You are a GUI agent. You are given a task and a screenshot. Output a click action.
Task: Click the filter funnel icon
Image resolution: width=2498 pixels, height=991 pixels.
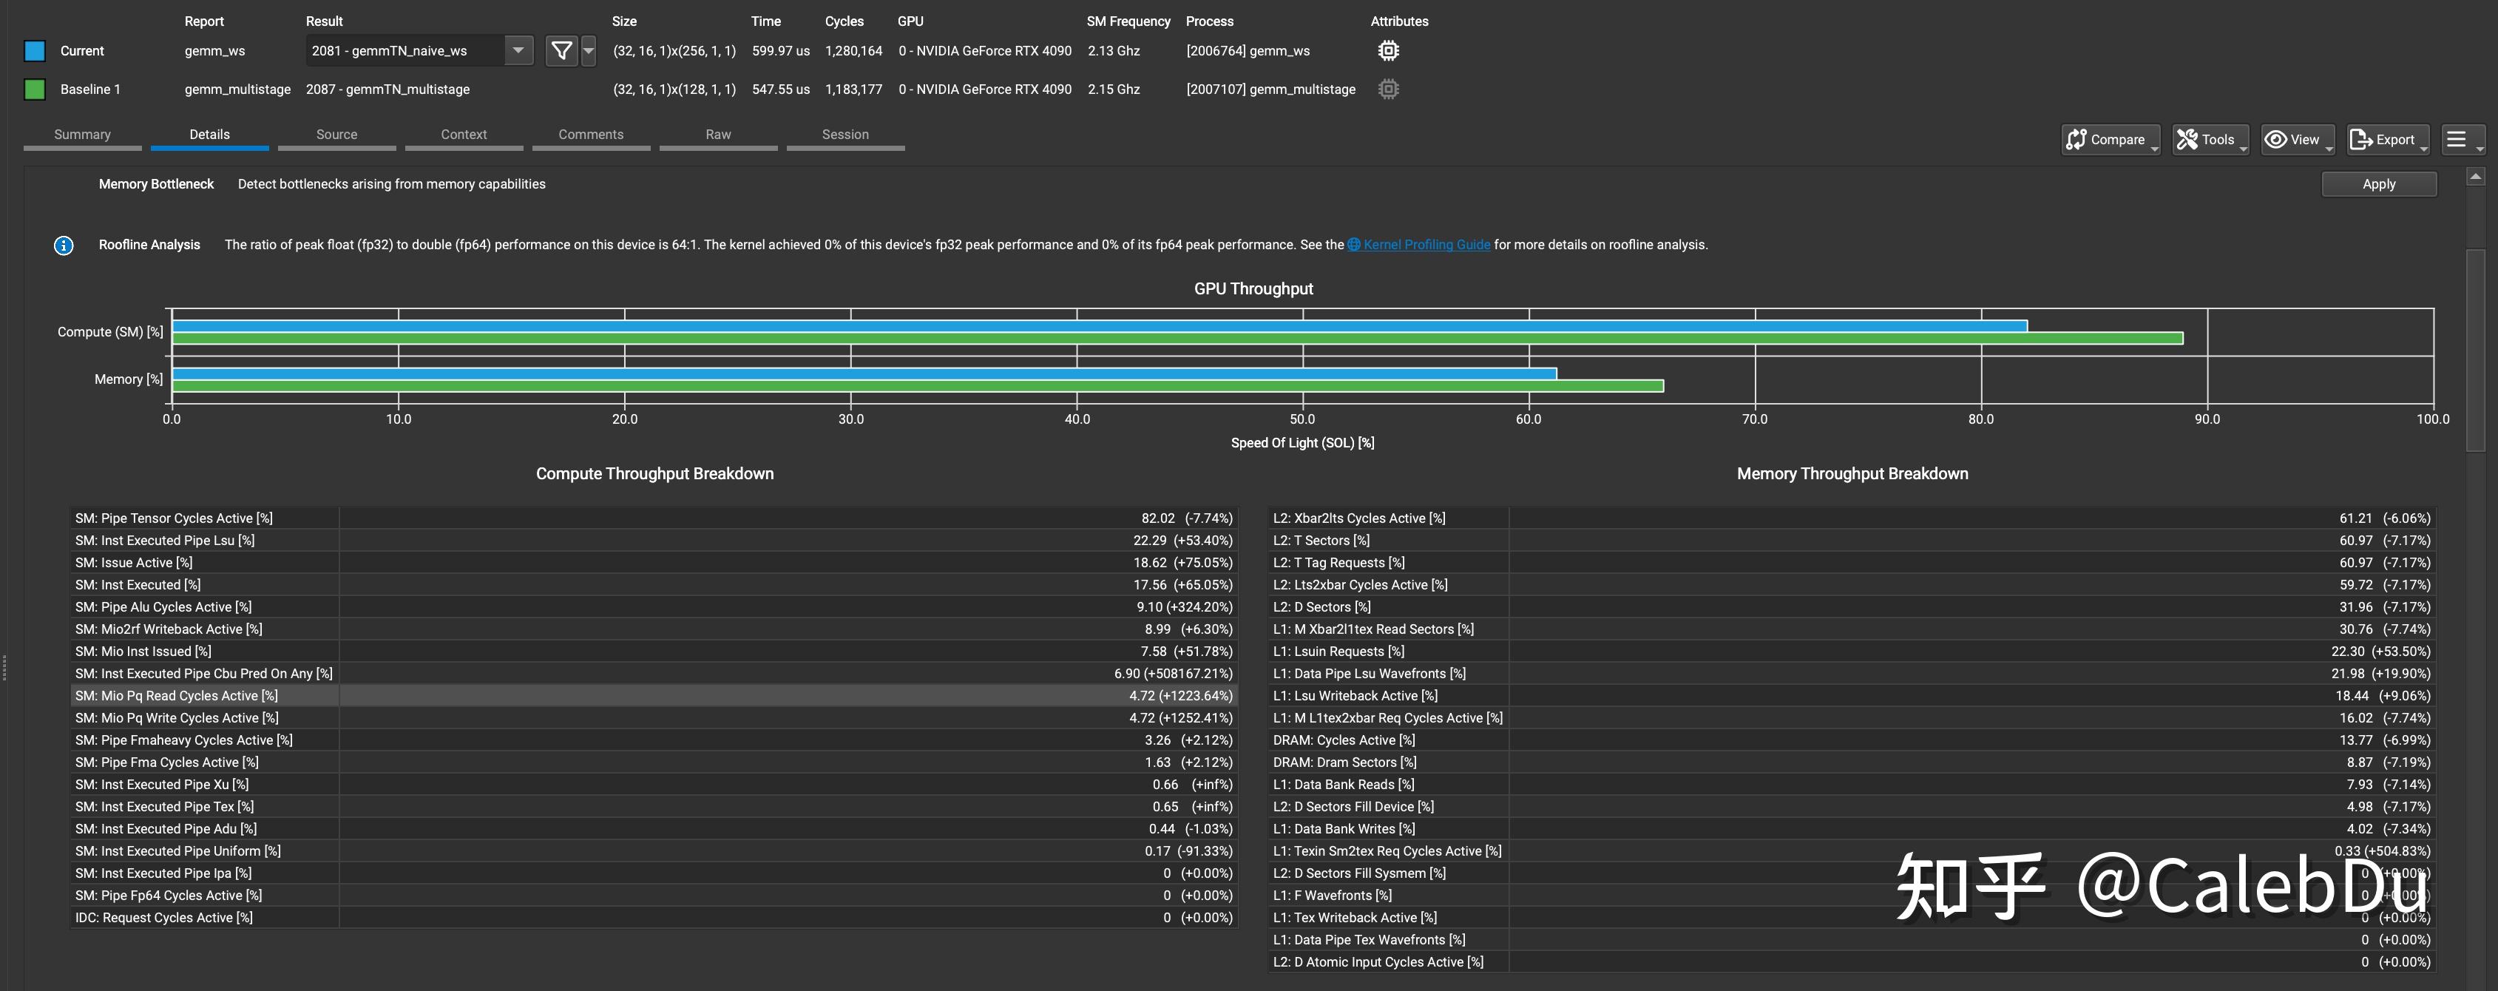tap(561, 50)
